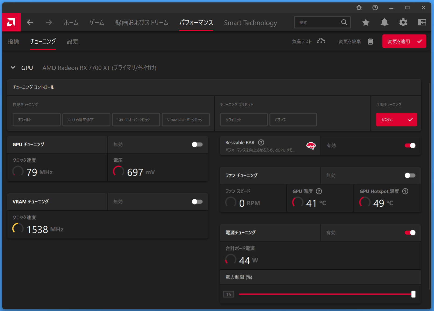Click the 変更を破棄 label
This screenshot has width=434, height=311.
(x=350, y=41)
